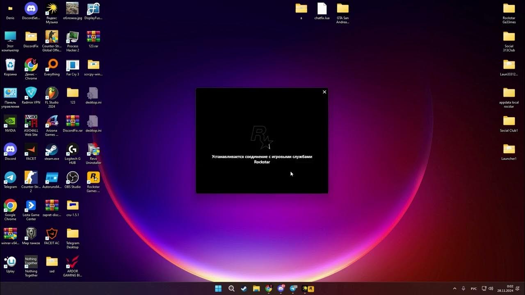Open the scrcpy-win folder
The height and width of the screenshot is (295, 525).
tap(94, 67)
